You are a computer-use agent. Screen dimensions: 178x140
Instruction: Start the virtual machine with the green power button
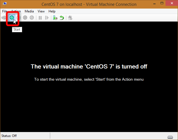coord(12,18)
